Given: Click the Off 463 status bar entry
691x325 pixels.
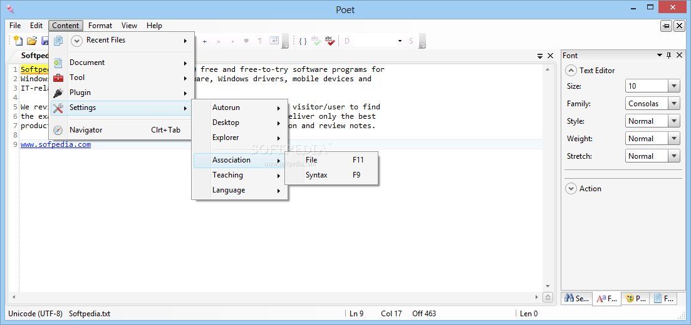Looking at the screenshot, I should click(x=424, y=314).
